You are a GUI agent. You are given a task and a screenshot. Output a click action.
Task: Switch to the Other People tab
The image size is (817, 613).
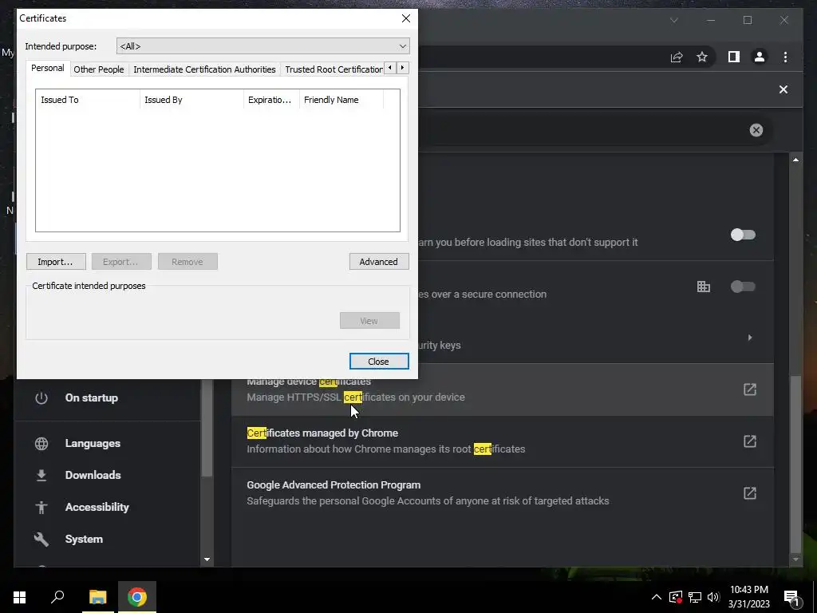98,69
